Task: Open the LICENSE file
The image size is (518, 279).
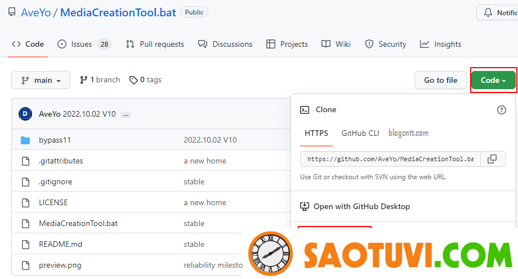Action: (x=53, y=202)
